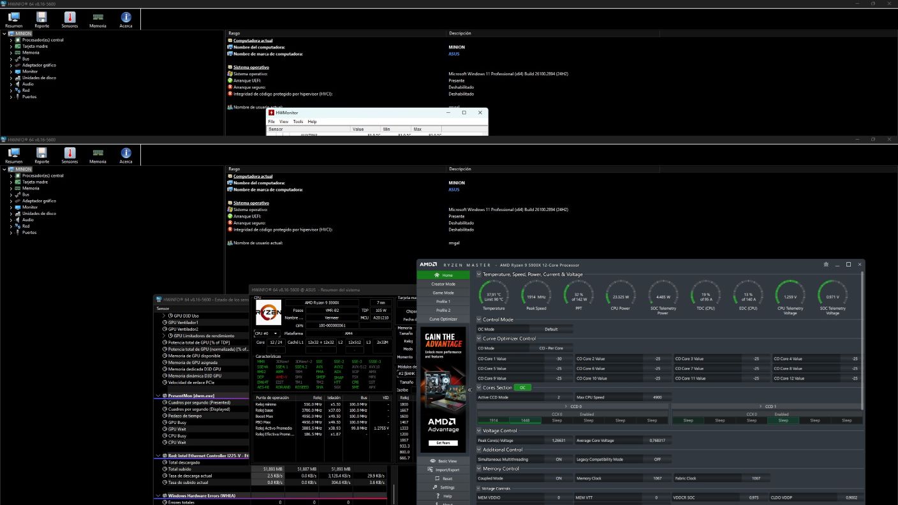Click the Reset icon in Ryzen Master
The height and width of the screenshot is (505, 898).
[437, 479]
